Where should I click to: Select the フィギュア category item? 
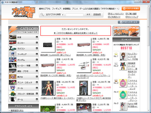point(24,54)
